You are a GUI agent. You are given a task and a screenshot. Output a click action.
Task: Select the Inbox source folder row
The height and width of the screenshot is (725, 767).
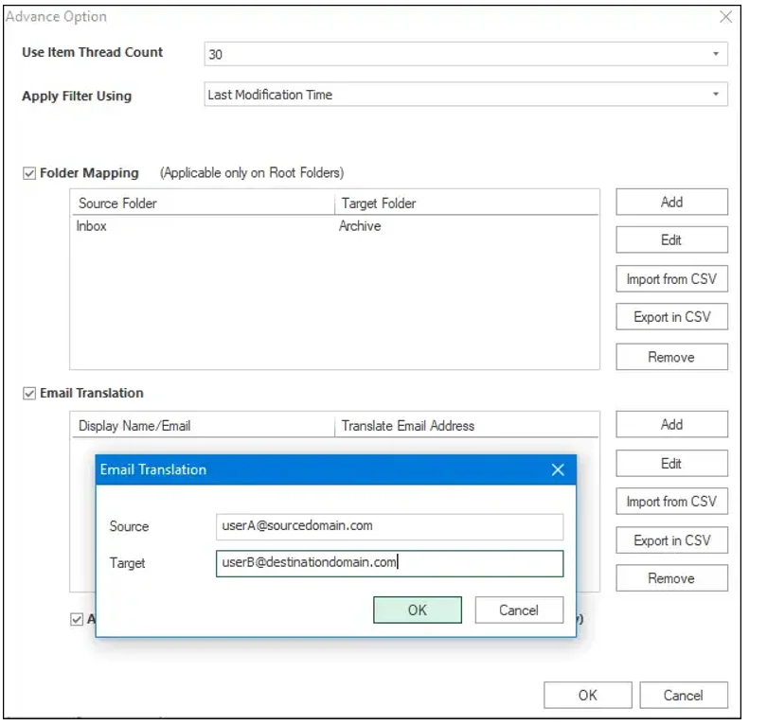(334, 226)
